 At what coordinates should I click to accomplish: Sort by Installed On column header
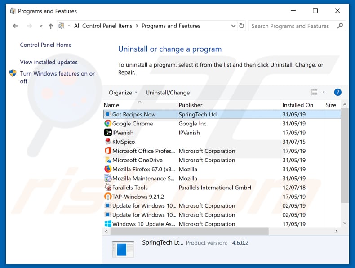click(x=302, y=105)
